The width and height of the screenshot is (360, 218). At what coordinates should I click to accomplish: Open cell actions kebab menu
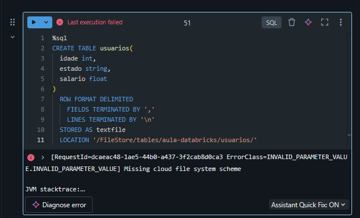click(341, 22)
